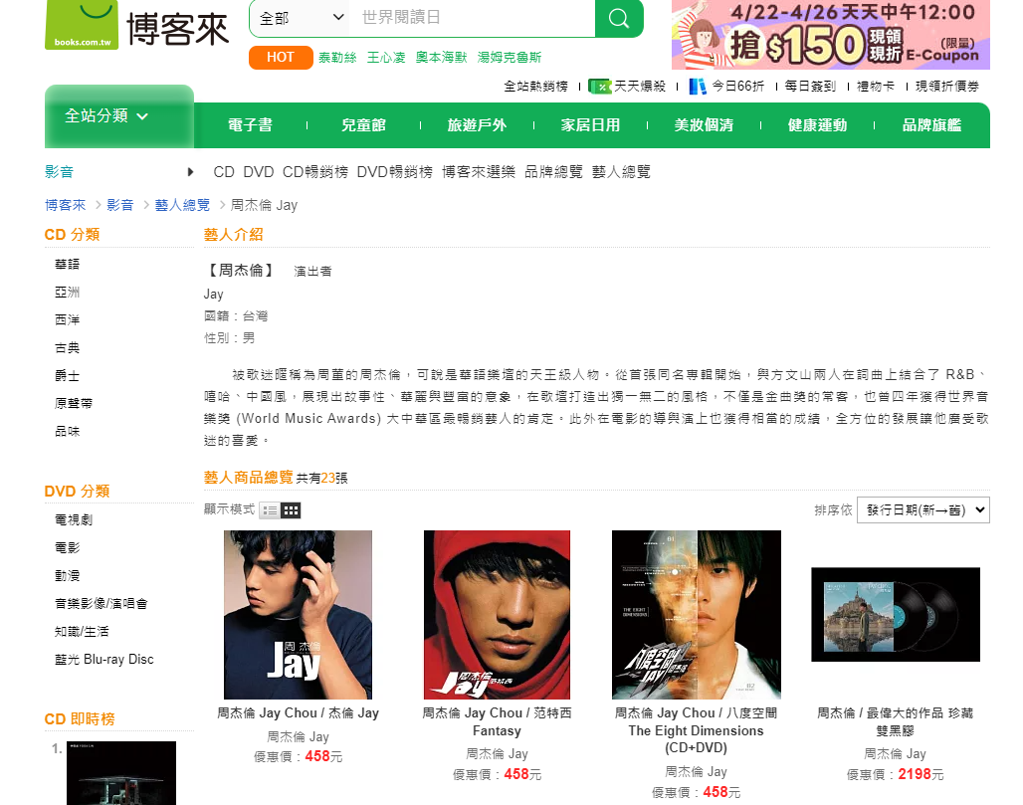Open DVD暢銷榜 in sub-navigation
The image size is (1023, 805).
395,172
